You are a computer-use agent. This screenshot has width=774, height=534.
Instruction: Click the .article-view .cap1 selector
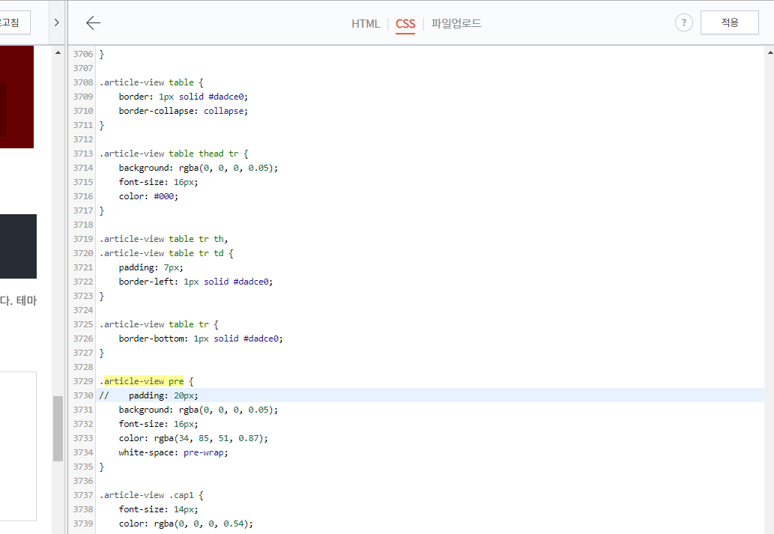click(147, 495)
